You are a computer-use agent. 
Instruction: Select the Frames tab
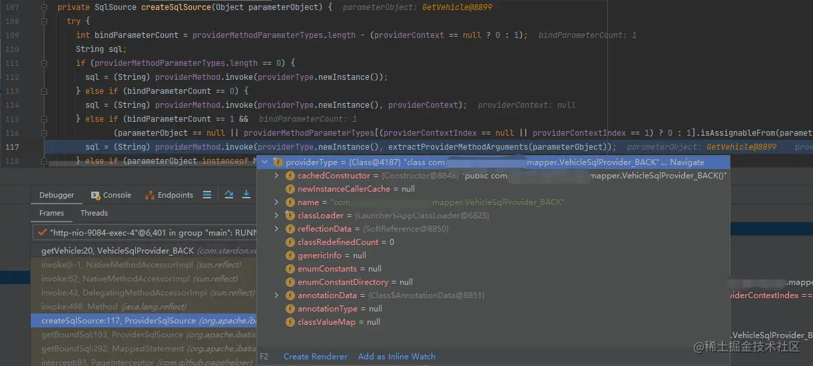pos(51,213)
